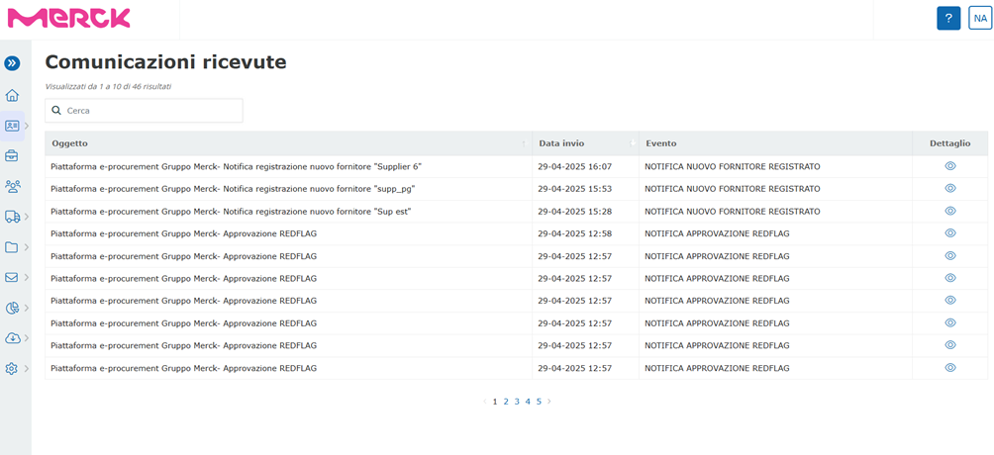The image size is (994, 455).
Task: Open the ID card sidebar icon
Action: coord(12,126)
